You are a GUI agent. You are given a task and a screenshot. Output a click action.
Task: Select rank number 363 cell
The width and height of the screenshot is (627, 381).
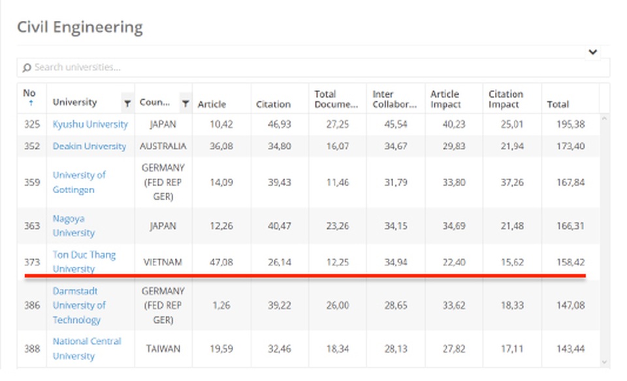tap(32, 226)
